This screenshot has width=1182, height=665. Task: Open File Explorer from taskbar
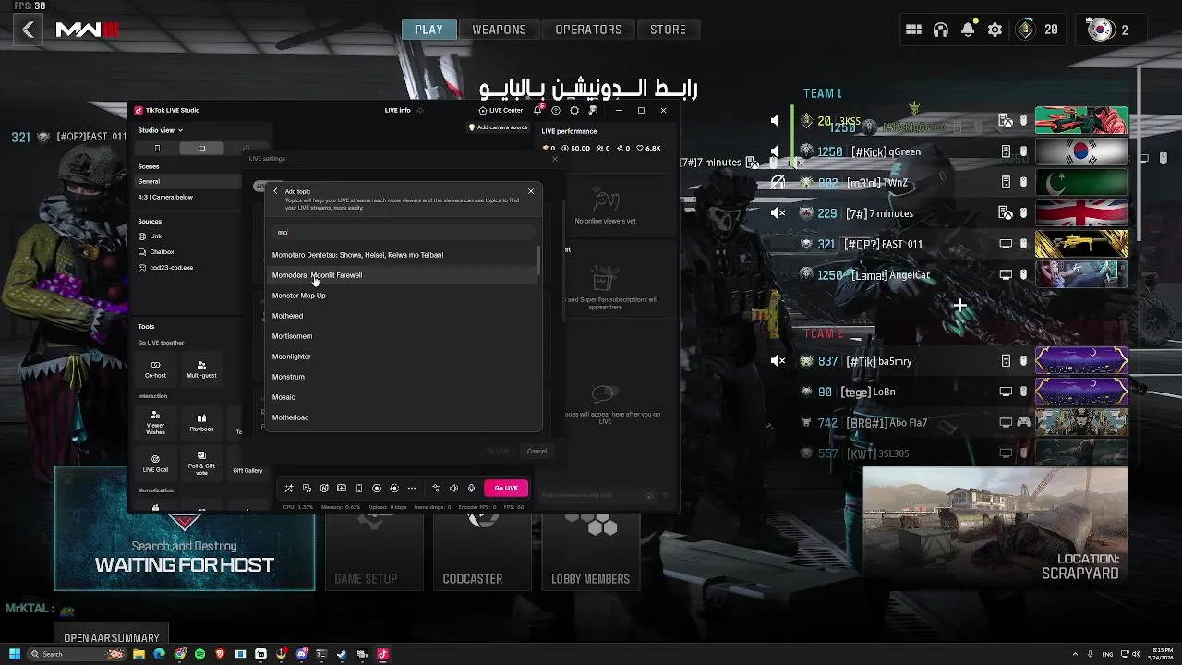(139, 654)
